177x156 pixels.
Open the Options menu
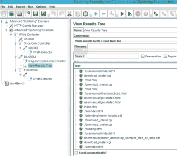[41, 7]
